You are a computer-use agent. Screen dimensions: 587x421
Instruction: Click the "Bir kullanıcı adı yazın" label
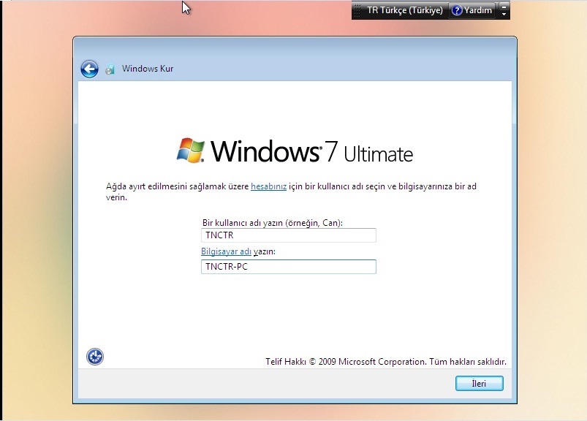tap(272, 222)
